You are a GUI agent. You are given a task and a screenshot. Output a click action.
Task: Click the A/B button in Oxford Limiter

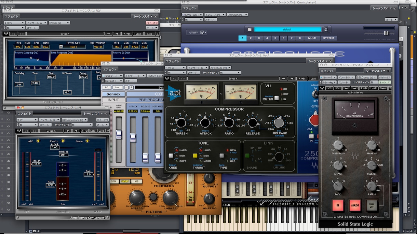point(106,87)
